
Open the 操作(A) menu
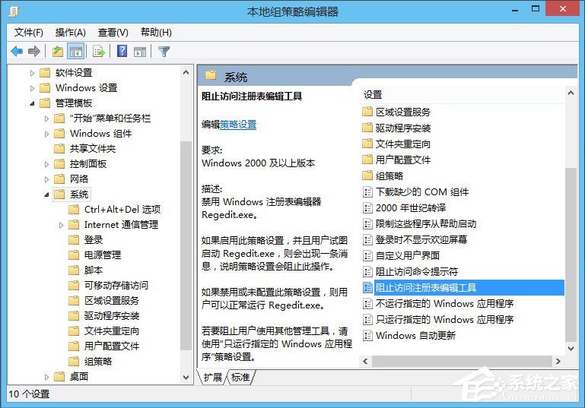[71, 33]
